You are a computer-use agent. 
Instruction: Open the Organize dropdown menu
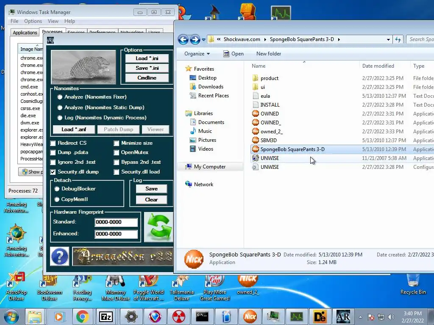(197, 54)
